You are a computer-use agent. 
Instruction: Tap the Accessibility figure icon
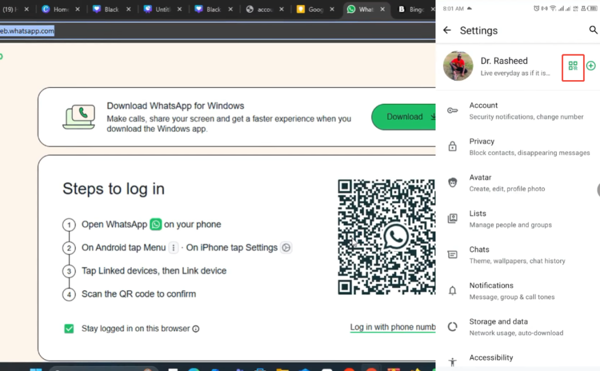[452, 362]
